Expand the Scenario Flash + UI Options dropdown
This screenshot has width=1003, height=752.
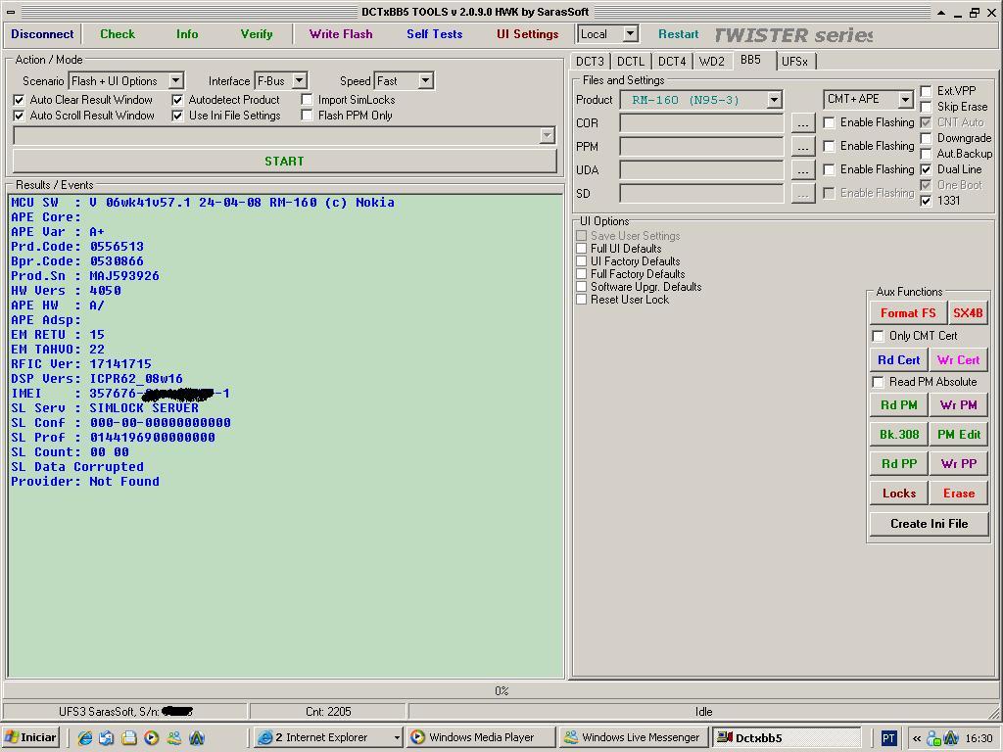pyautogui.click(x=176, y=80)
